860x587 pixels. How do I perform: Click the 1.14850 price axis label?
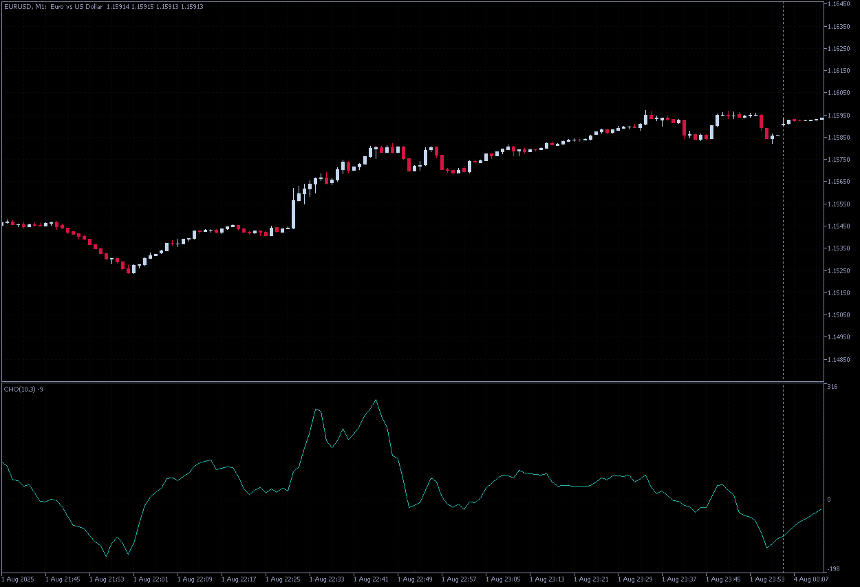click(x=840, y=359)
